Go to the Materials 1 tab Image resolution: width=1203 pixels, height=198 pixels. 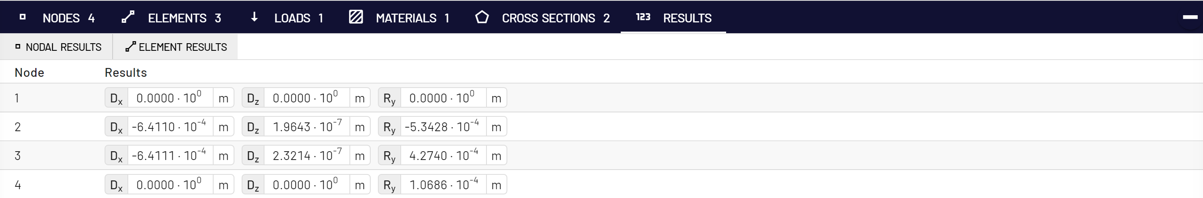[399, 17]
